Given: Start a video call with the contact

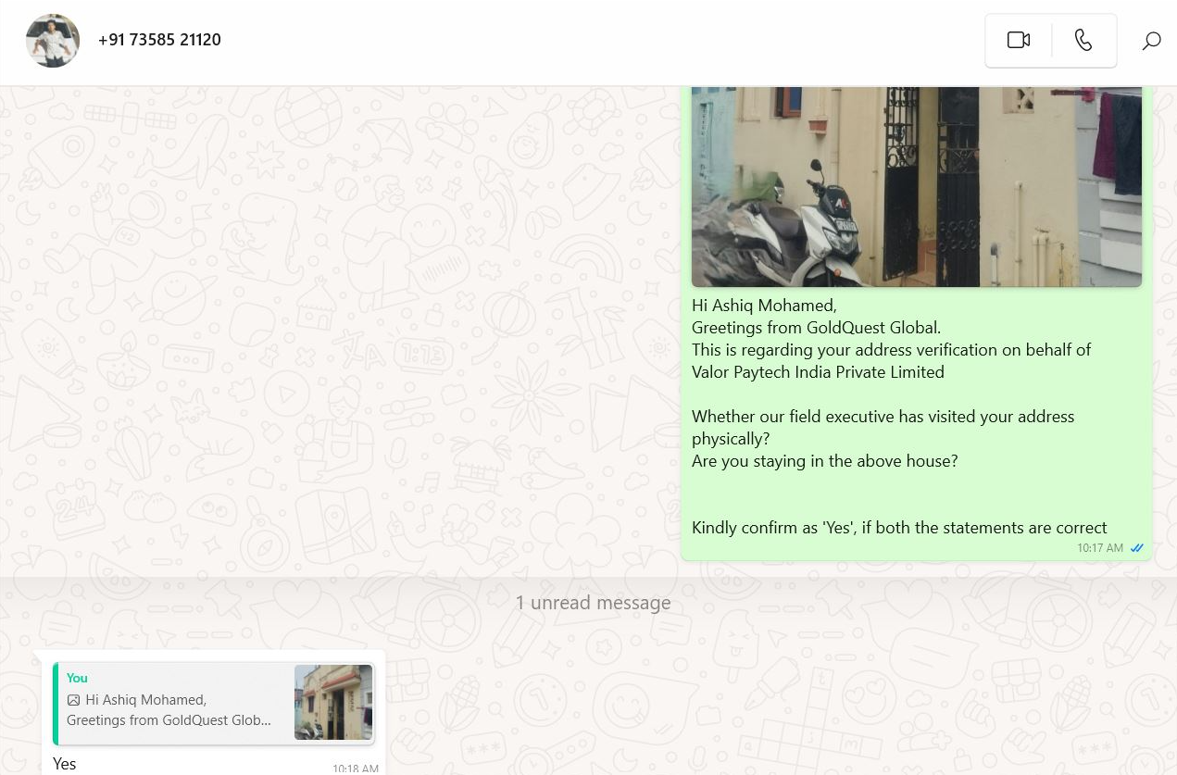Looking at the screenshot, I should [x=1019, y=40].
